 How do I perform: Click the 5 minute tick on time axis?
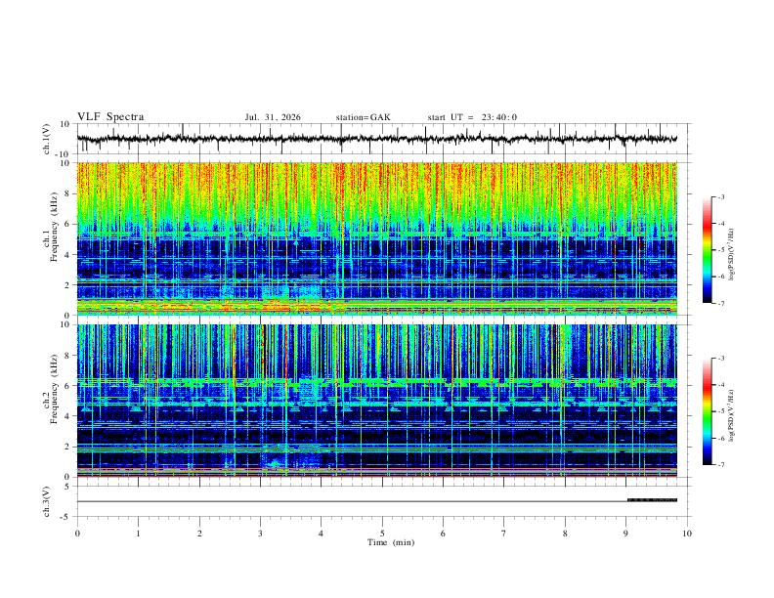coord(382,534)
